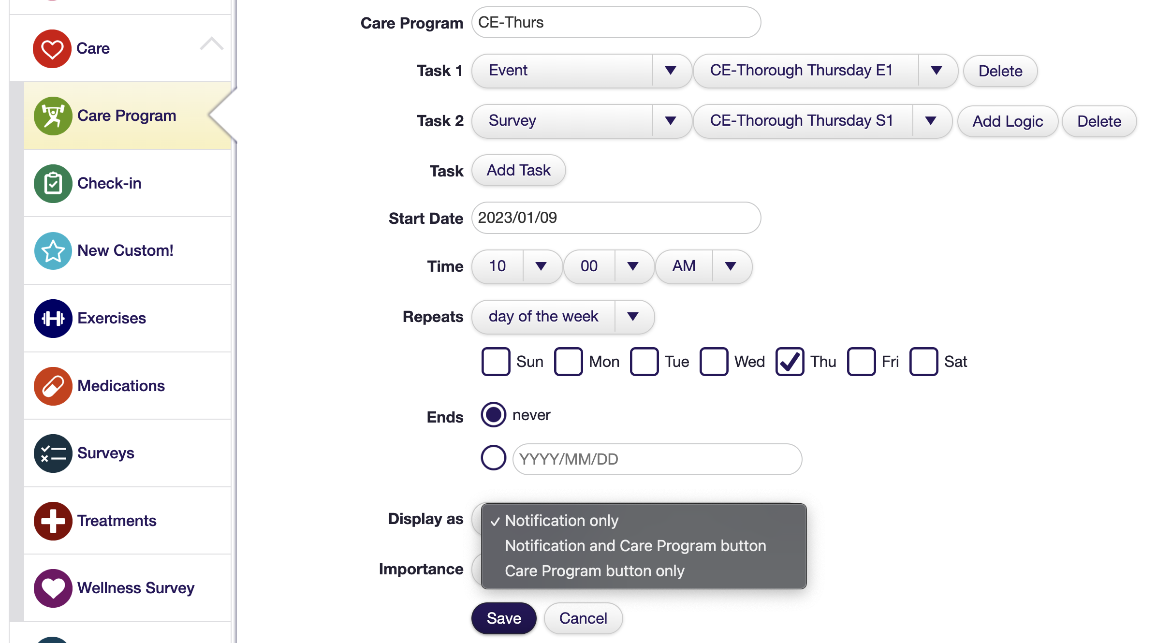Open the Exercises dumbbell icon

[x=53, y=318]
